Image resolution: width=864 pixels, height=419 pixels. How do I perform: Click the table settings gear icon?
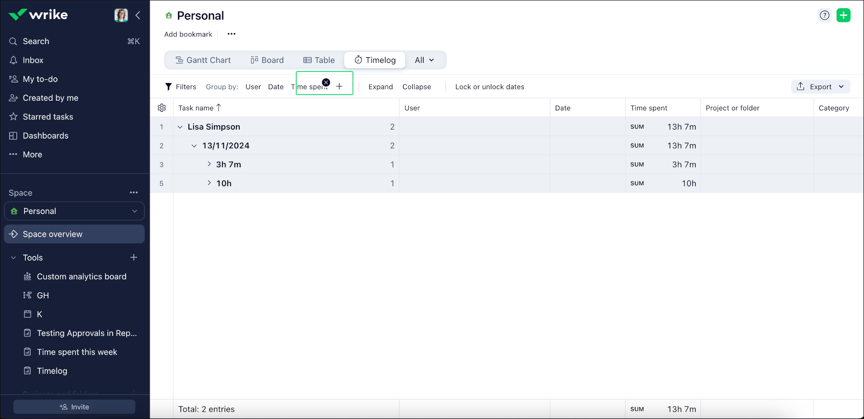click(162, 108)
